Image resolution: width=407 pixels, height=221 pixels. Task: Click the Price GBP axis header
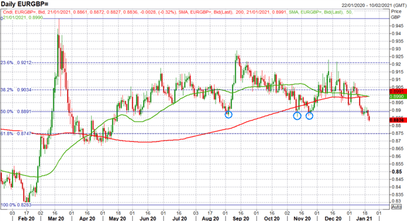(x=396, y=14)
